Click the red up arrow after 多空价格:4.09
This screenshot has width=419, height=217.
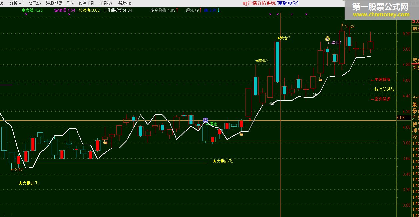coord(177,10)
